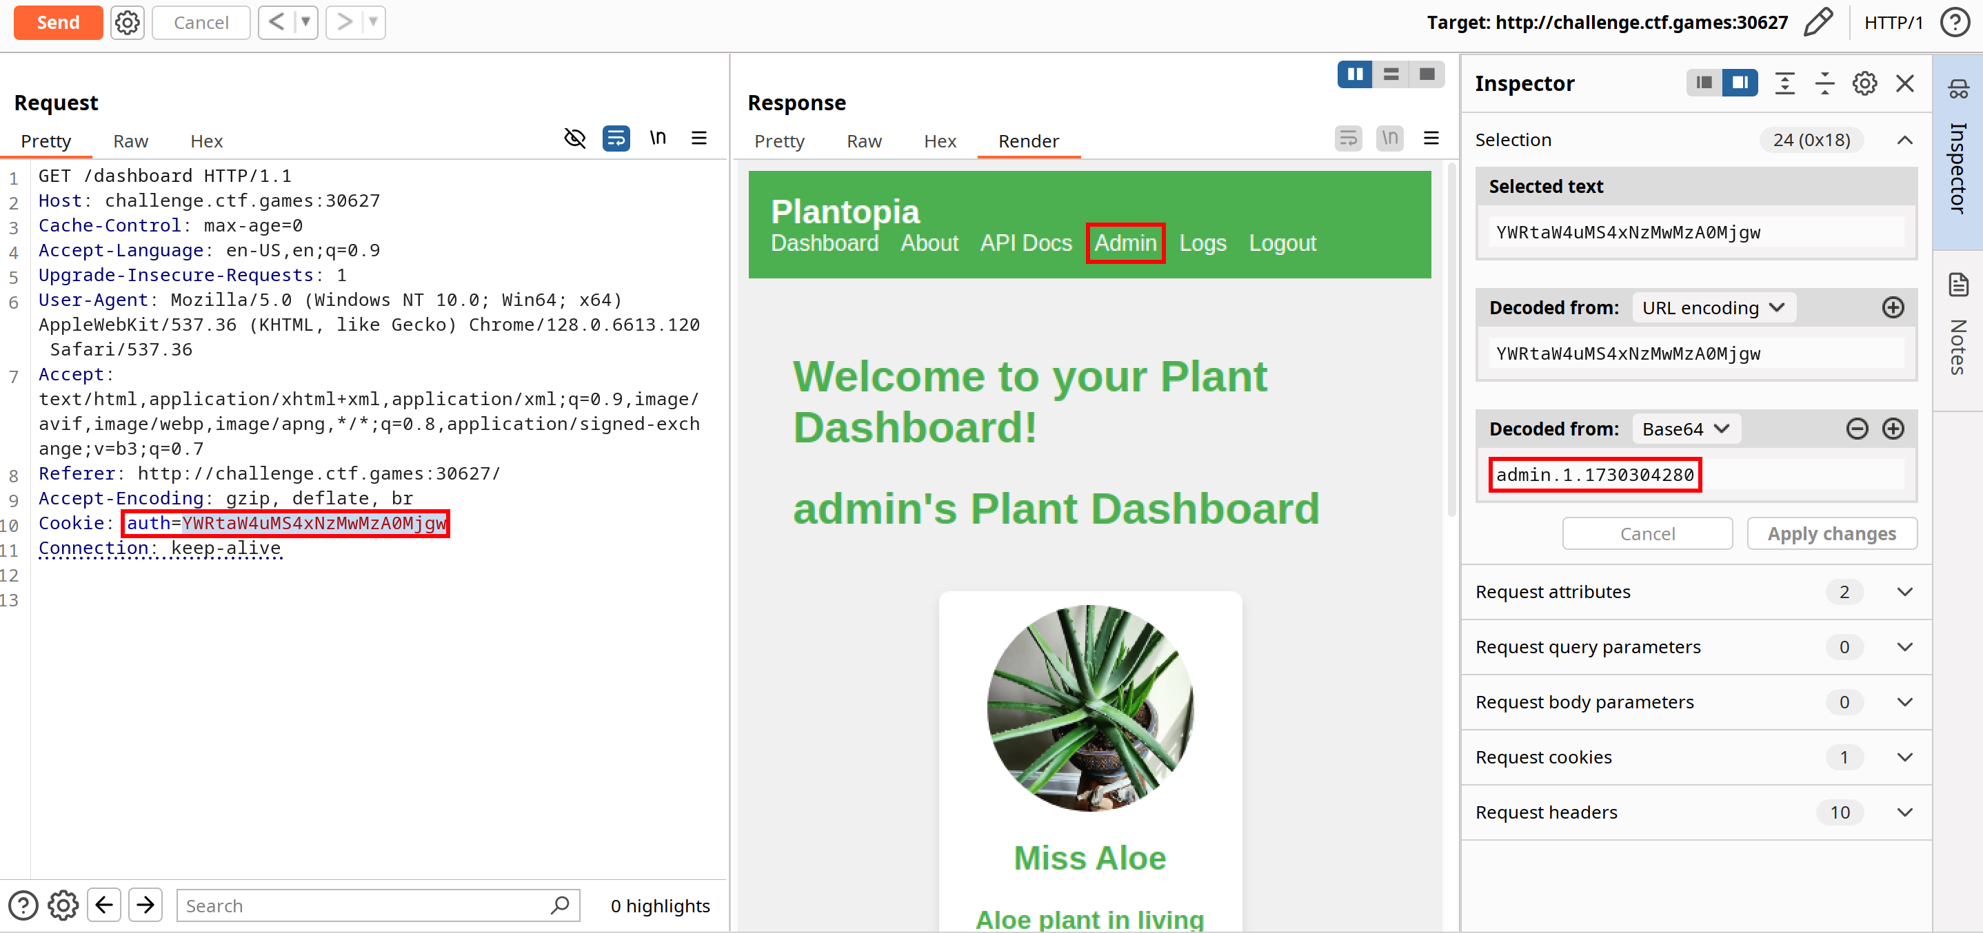Click the edit target pencil icon
This screenshot has width=1983, height=933.
tap(1818, 22)
